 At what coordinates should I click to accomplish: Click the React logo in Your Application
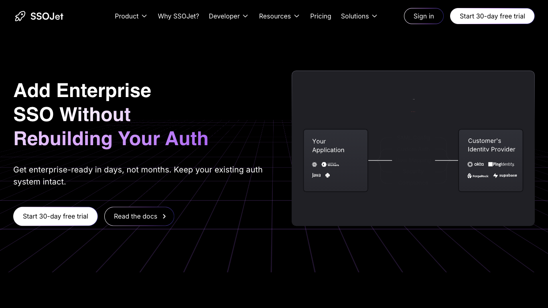315,164
